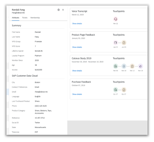The height and width of the screenshot is (142, 154).
Task: Switch to the Tickets tab
Action: click(x=25, y=18)
